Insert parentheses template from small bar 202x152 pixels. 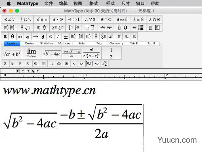coord(73,36)
